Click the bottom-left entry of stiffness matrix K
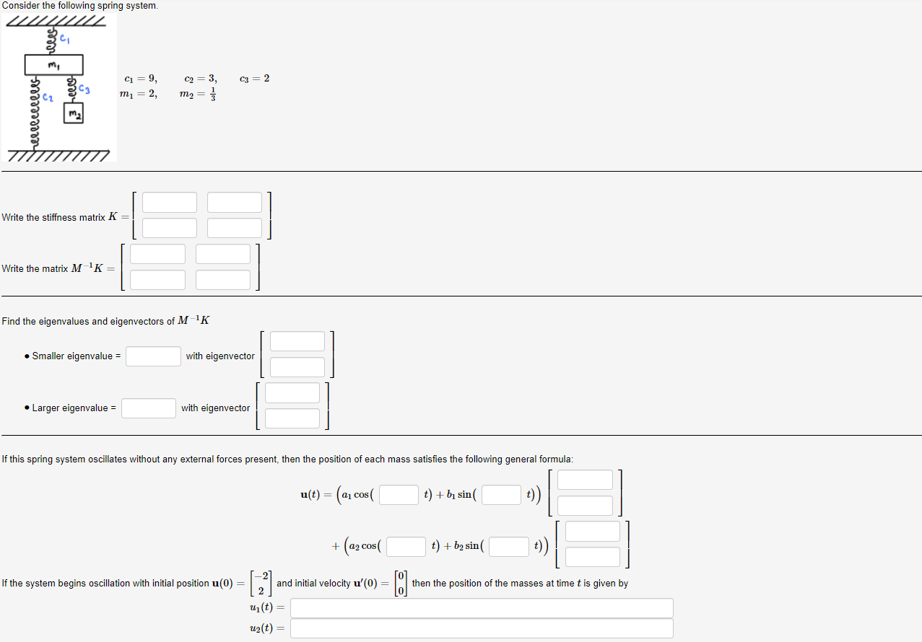 click(169, 228)
